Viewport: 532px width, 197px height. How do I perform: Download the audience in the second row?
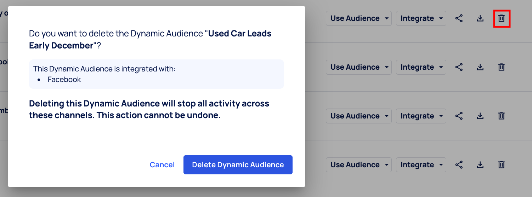coord(480,67)
